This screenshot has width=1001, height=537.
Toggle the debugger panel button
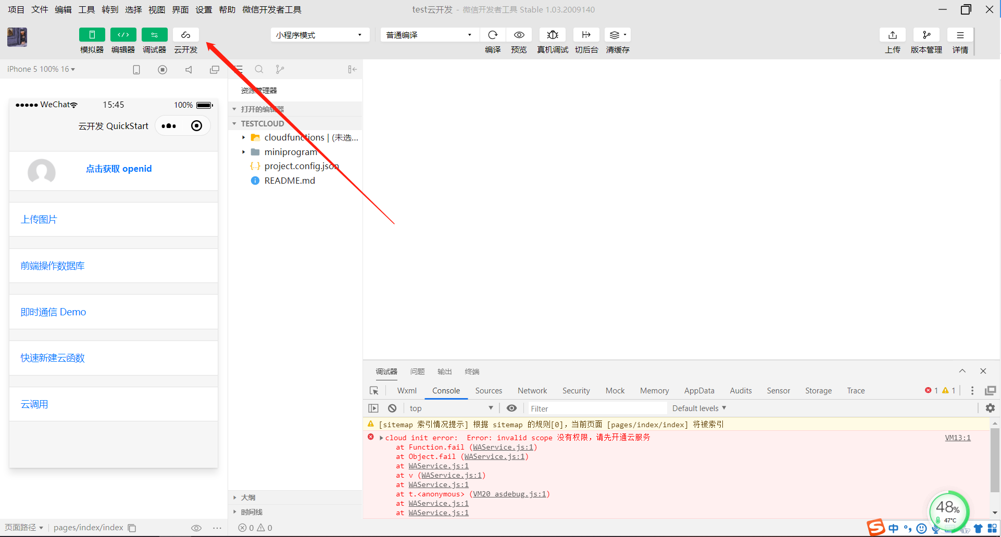pos(155,35)
